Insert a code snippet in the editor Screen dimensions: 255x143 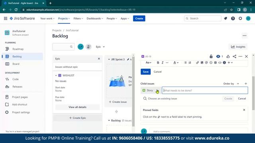pos(220,63)
